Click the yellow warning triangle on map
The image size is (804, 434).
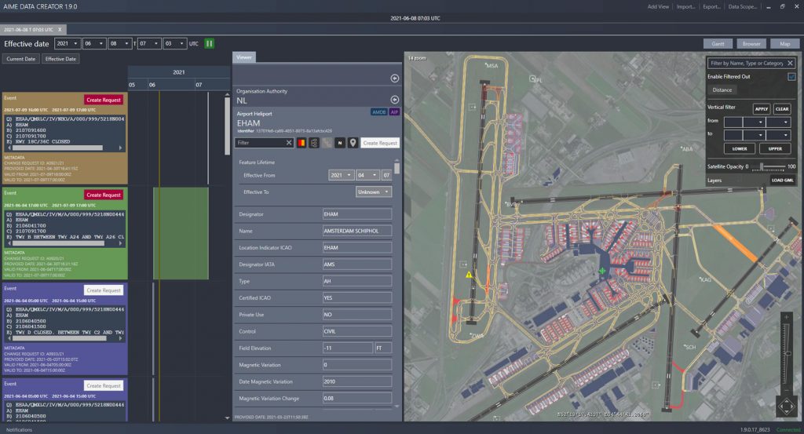pos(469,275)
